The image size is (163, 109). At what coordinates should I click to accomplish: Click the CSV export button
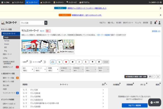158,77
